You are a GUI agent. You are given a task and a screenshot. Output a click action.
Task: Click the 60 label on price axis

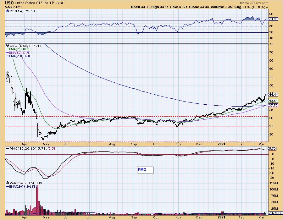pos(271,69)
